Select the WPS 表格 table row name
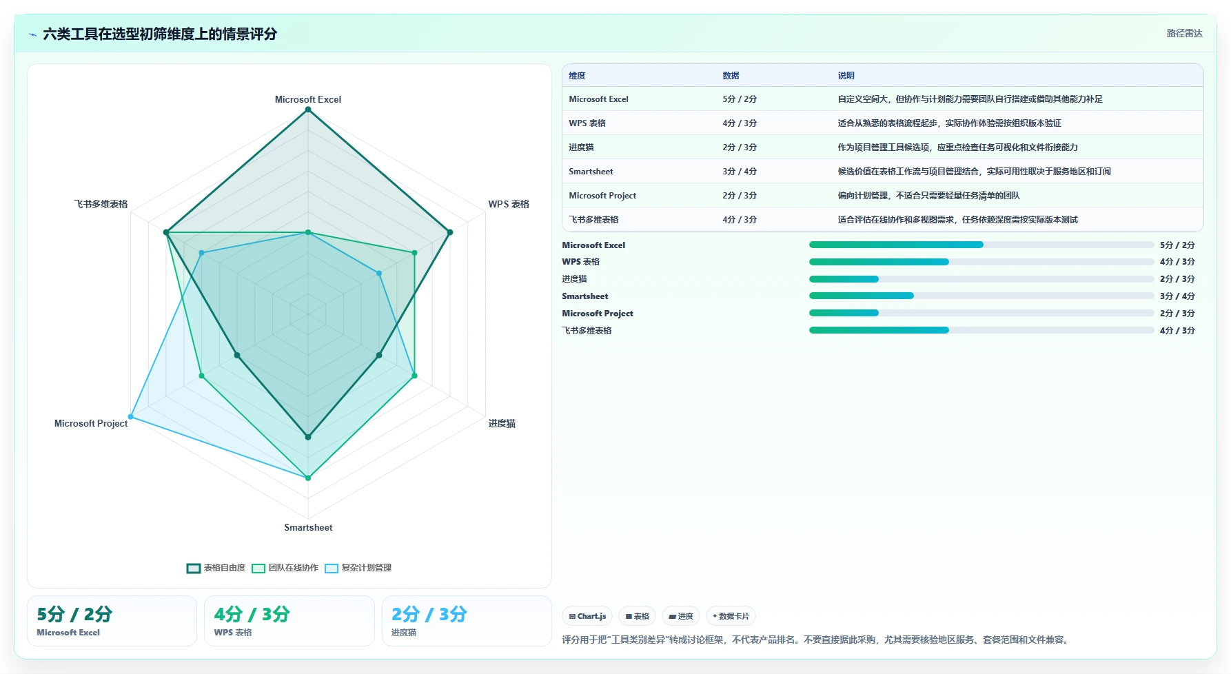Viewport: 1231px width, 674px height. 587,123
